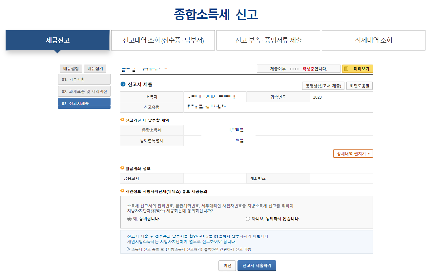
Task: Open the 신고내역 조회 (접수증·납부서) tab
Action: (x=163, y=40)
